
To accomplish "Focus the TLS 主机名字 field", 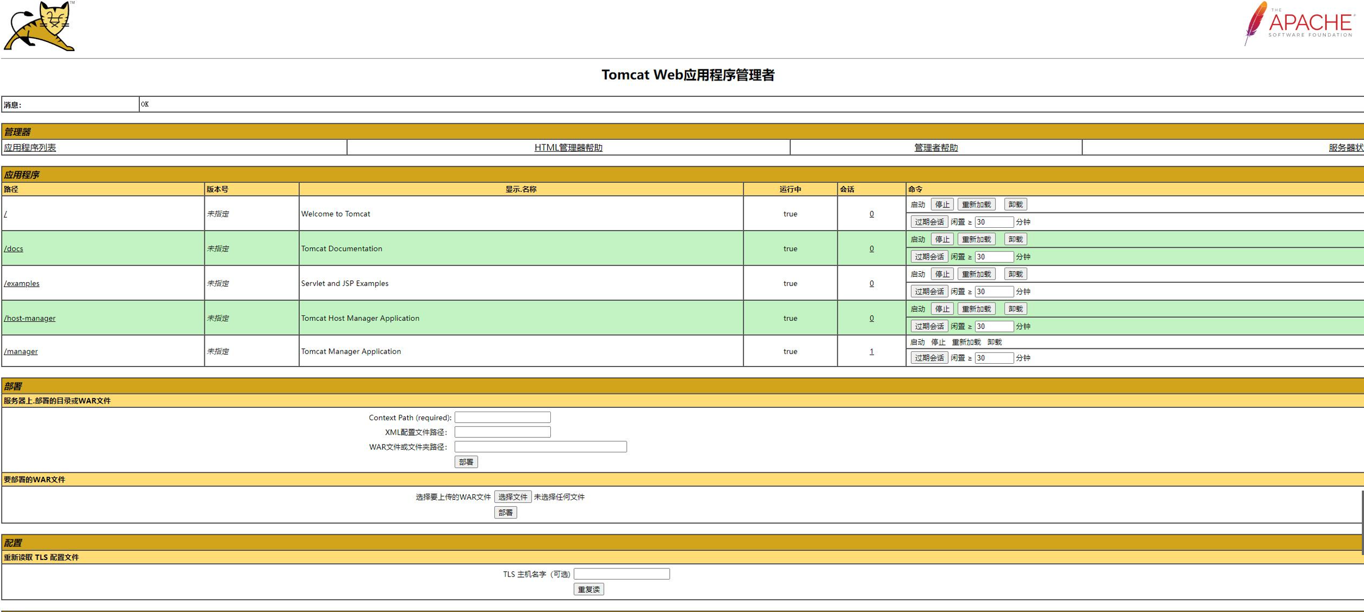I will 622,574.
